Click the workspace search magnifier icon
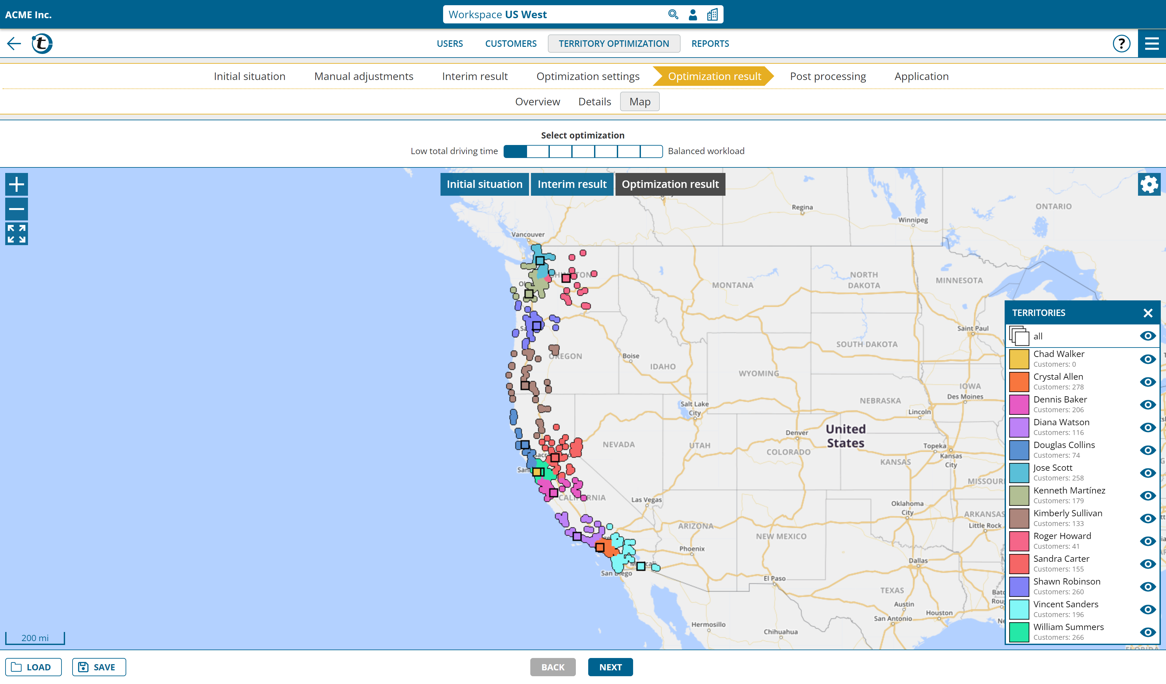1166x684 pixels. (673, 14)
